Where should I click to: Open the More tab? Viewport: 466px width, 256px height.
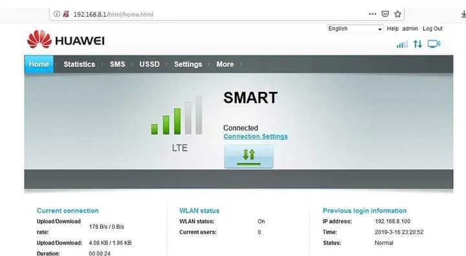tap(225, 64)
